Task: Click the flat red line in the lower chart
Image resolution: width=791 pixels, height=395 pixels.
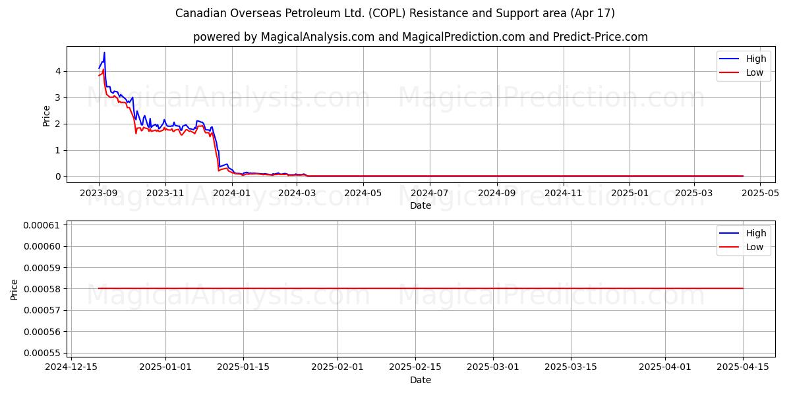Action: (421, 288)
